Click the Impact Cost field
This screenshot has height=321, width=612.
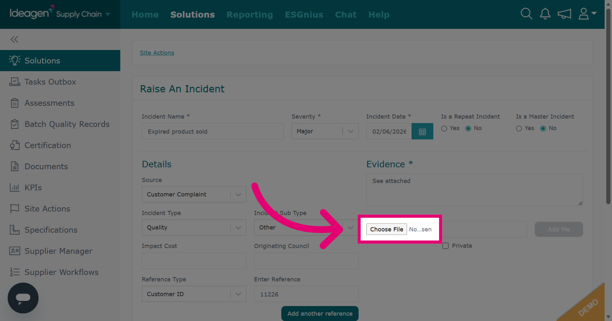[x=194, y=261]
